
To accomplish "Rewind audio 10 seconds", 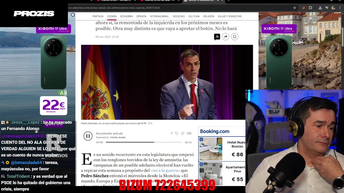I will [177, 133].
